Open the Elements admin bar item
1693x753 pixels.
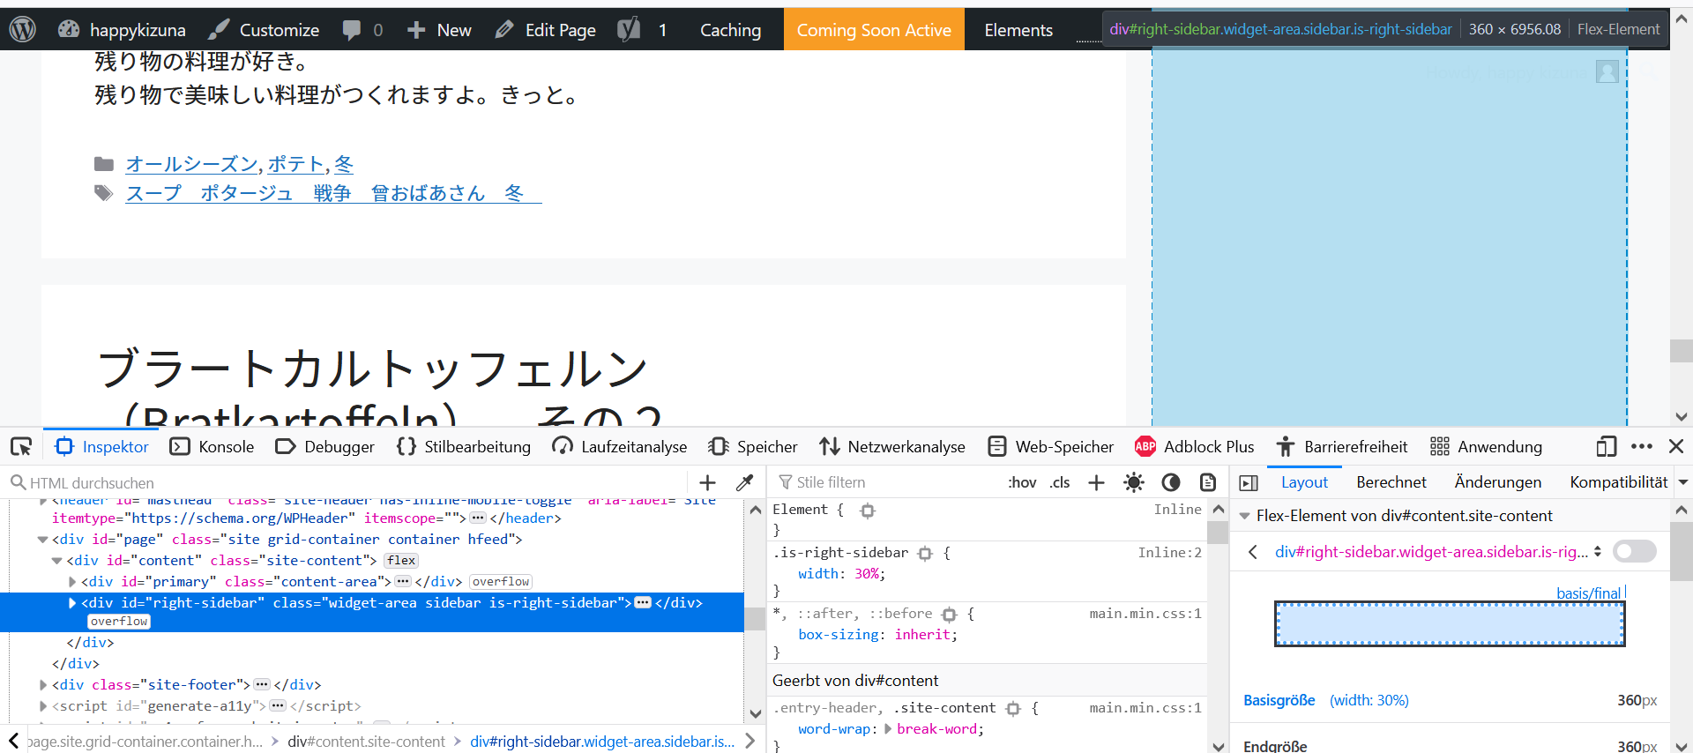pyautogui.click(x=1018, y=29)
